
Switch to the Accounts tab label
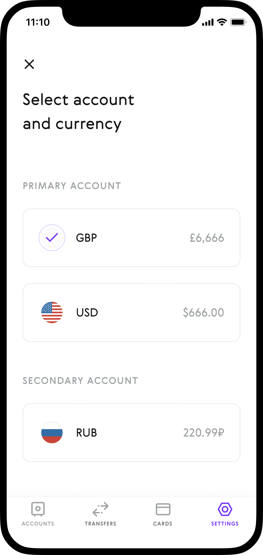38,524
